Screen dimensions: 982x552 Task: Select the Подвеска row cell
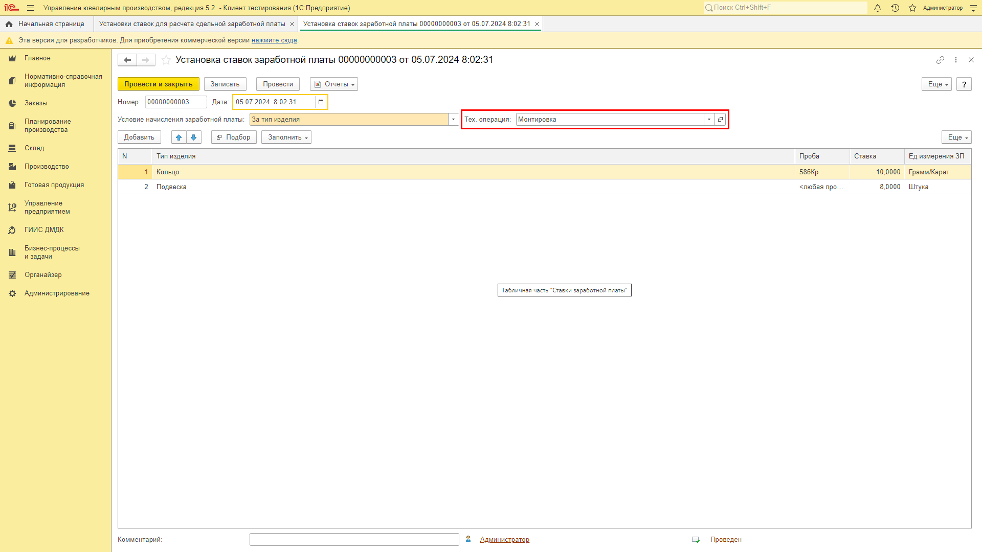pos(474,187)
